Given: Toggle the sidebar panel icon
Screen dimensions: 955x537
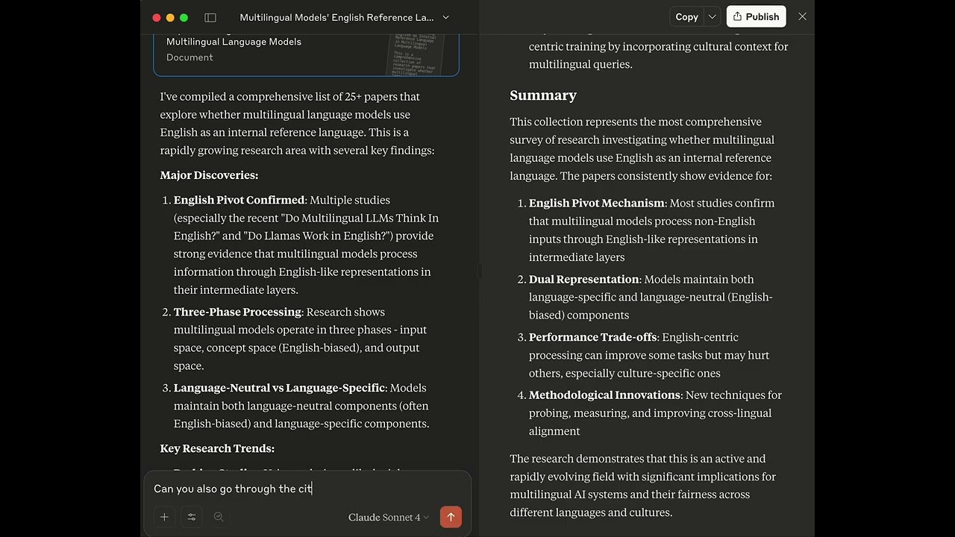Looking at the screenshot, I should [210, 17].
